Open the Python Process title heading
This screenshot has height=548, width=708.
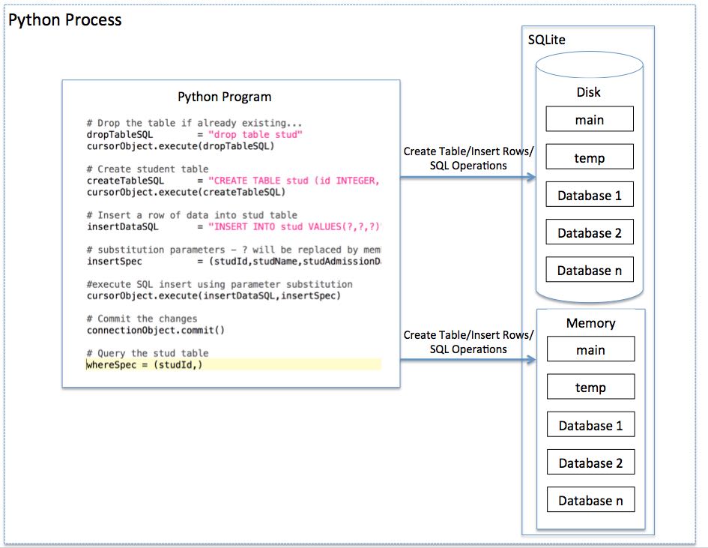tap(64, 20)
